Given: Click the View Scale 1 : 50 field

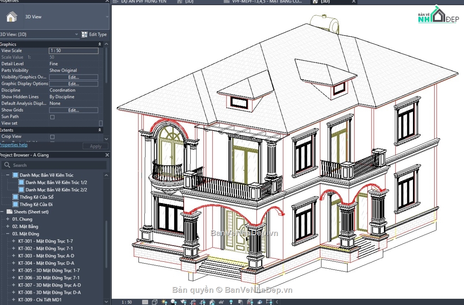Looking at the screenshot, I should [73, 51].
